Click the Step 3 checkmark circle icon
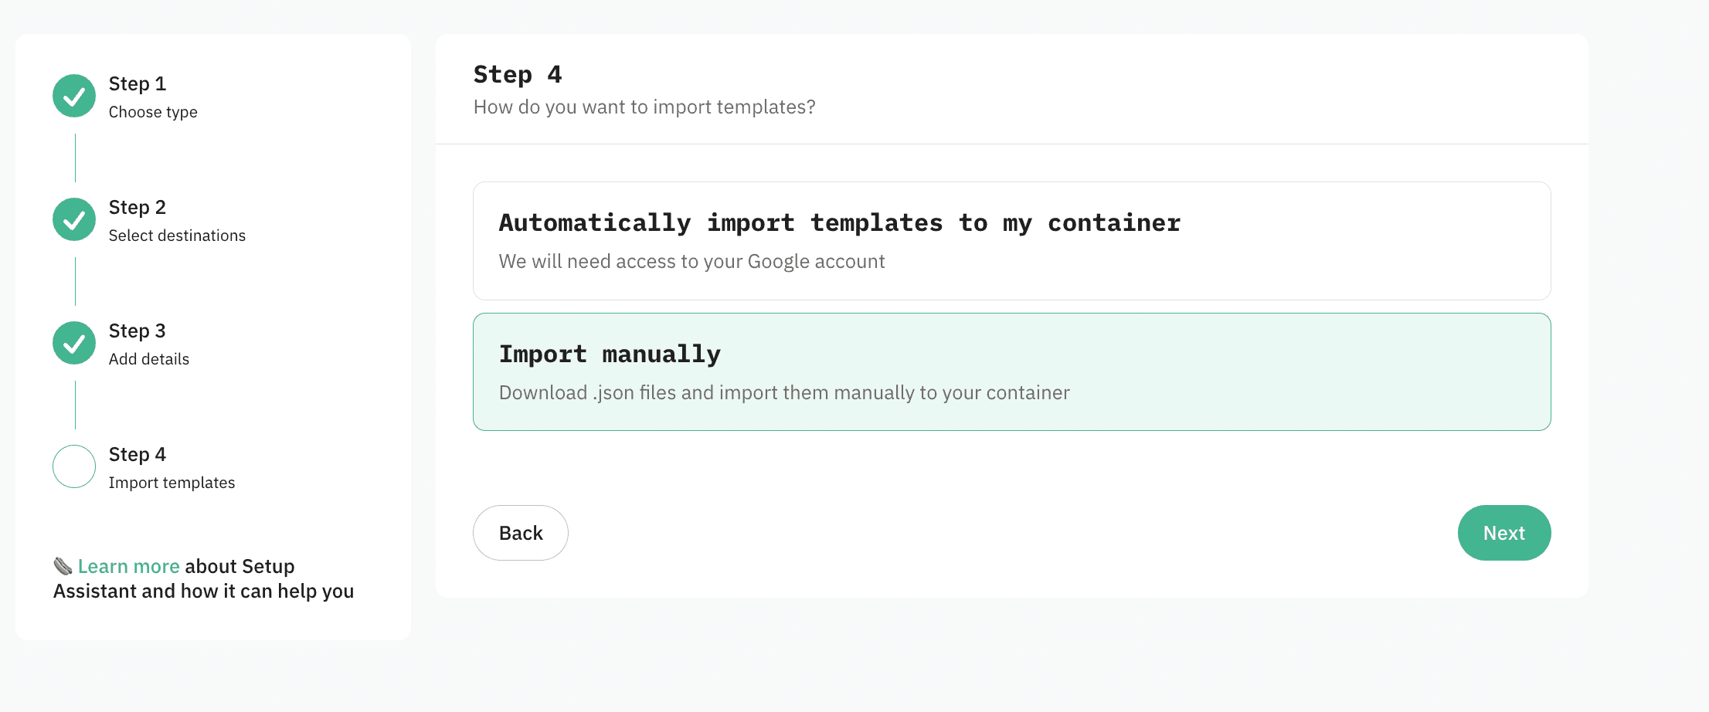 (73, 343)
